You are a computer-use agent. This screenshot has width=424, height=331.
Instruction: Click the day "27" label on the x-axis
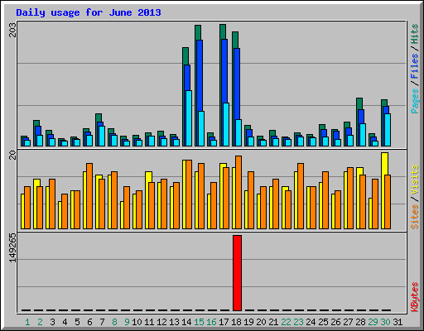click(348, 322)
